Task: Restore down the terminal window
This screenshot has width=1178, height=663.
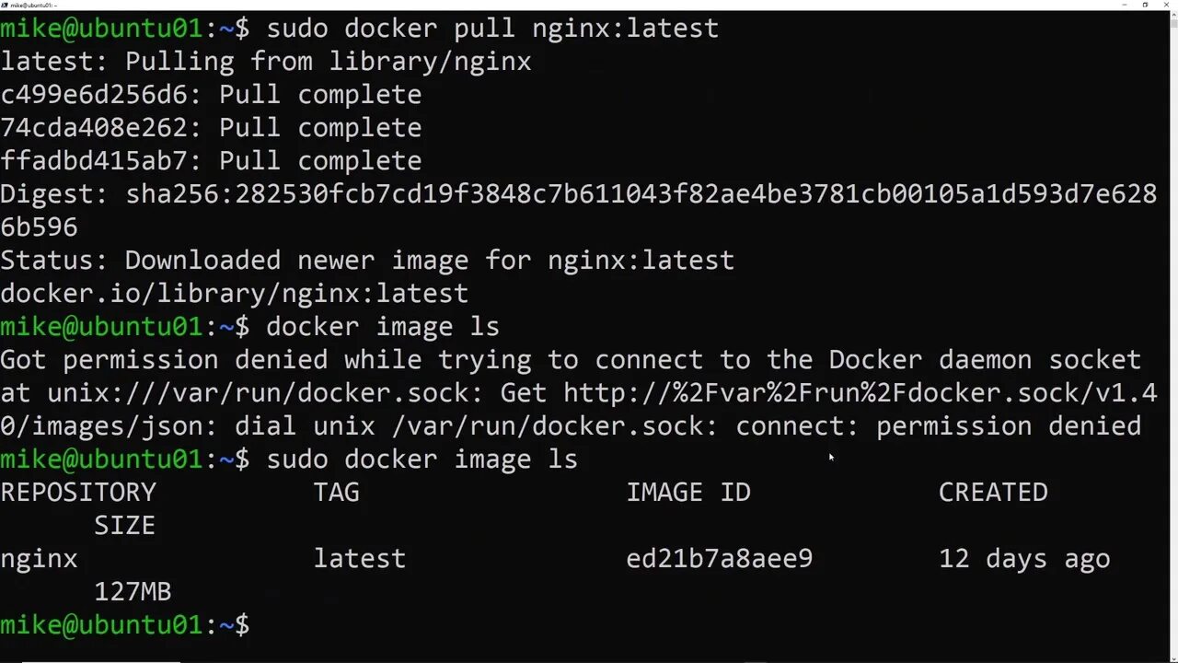Action: [x=1145, y=5]
